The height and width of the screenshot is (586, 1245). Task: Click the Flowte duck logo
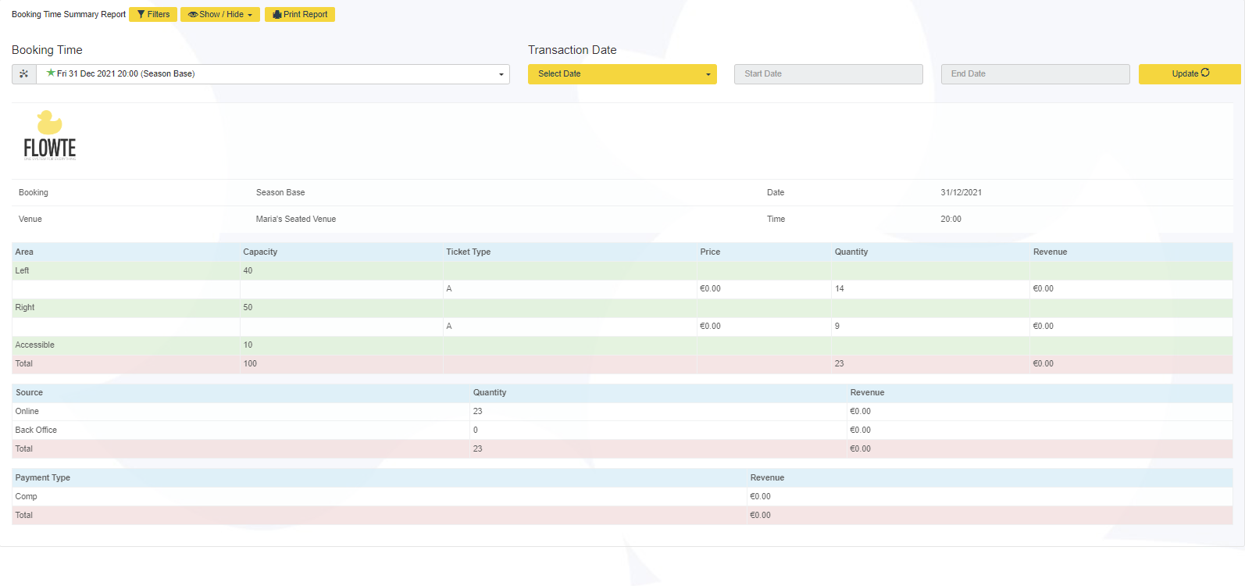point(50,135)
